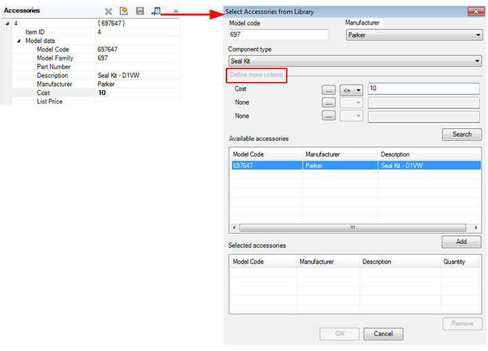Select the 697647 row in Available accessories

(x=355, y=165)
